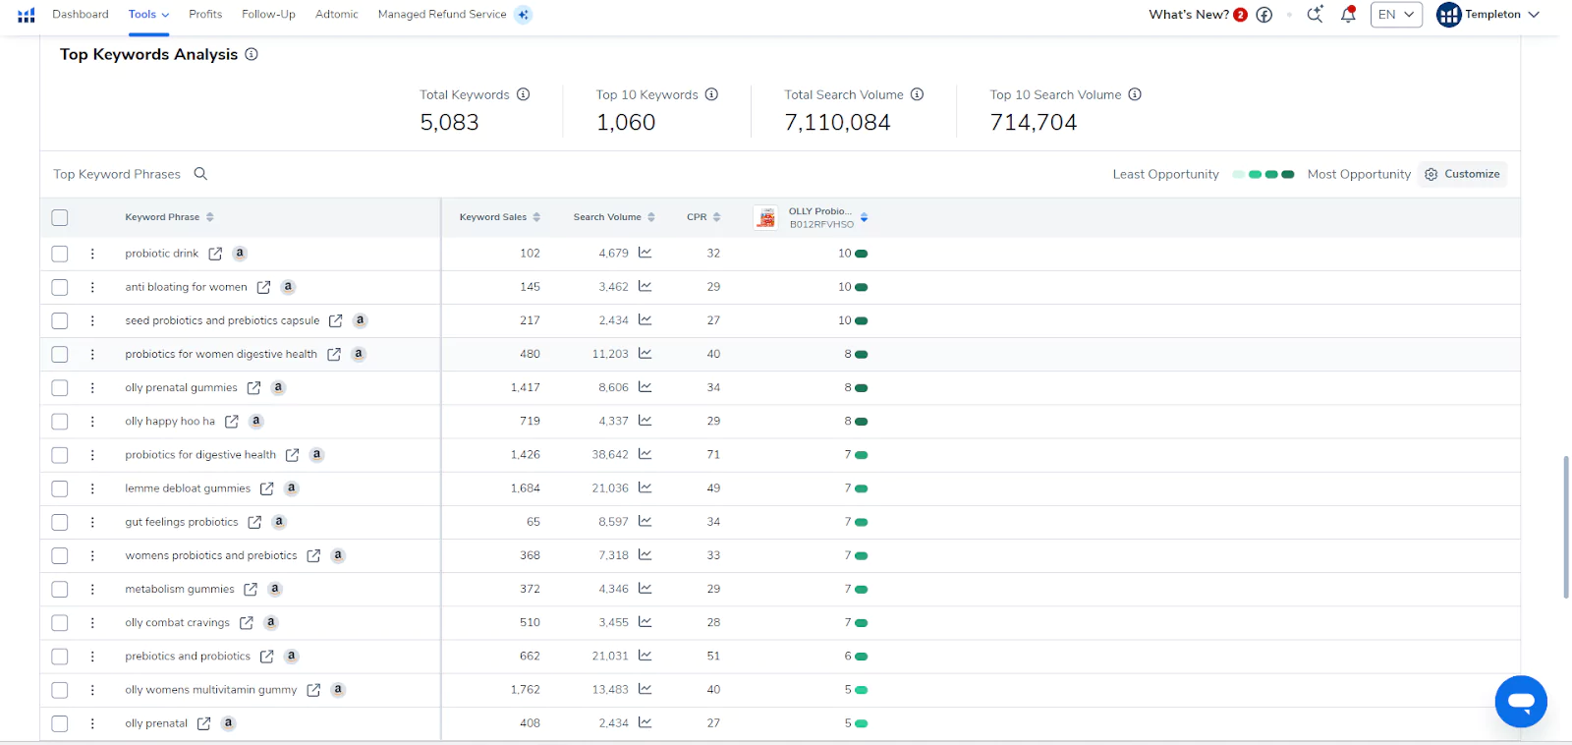The height and width of the screenshot is (745, 1572).
Task: Select checkbox for olly happy hoo ha
Action: (x=60, y=422)
